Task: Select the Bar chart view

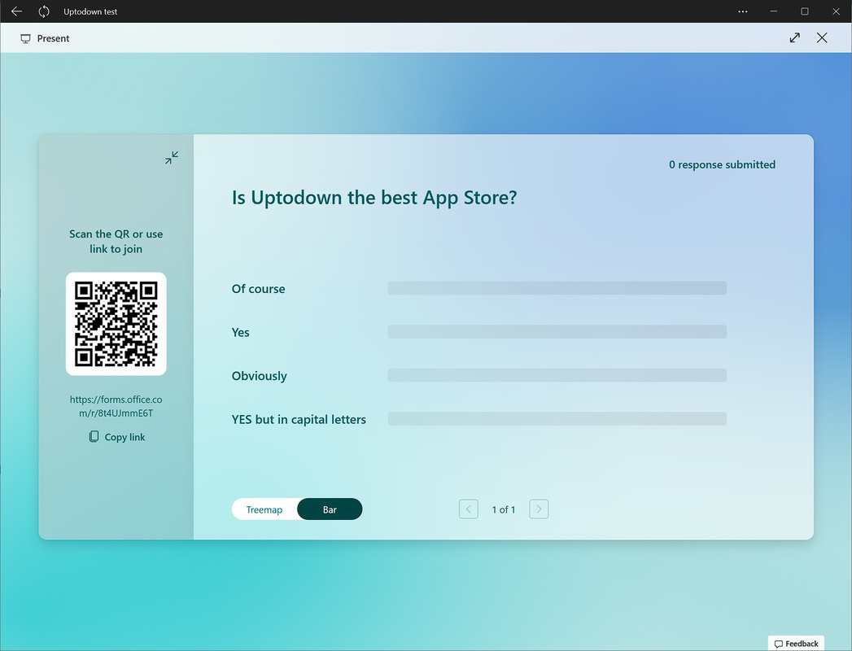Action: coord(330,509)
